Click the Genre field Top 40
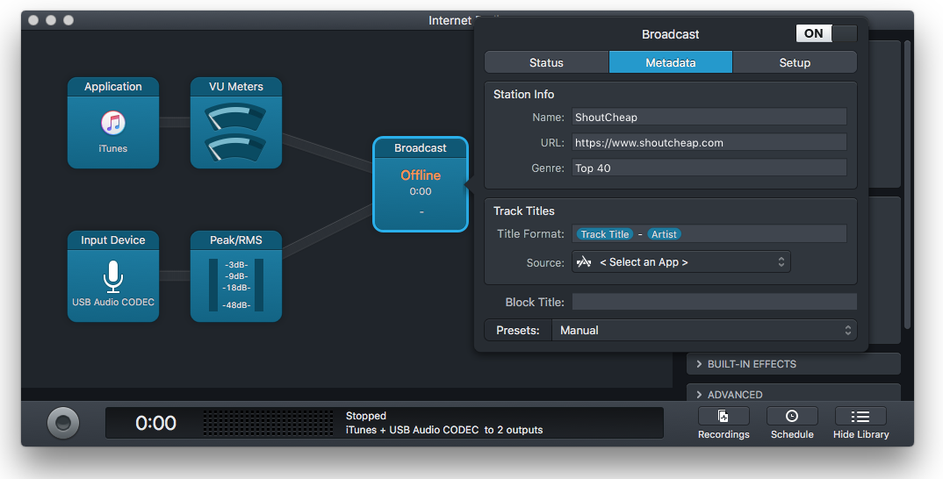This screenshot has width=943, height=479. pos(709,168)
